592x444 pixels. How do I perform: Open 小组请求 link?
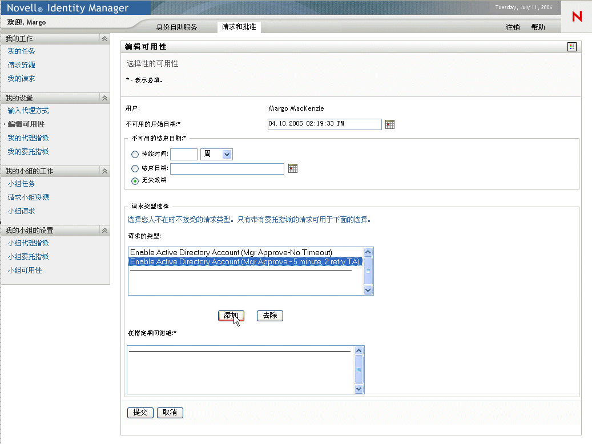(x=22, y=211)
